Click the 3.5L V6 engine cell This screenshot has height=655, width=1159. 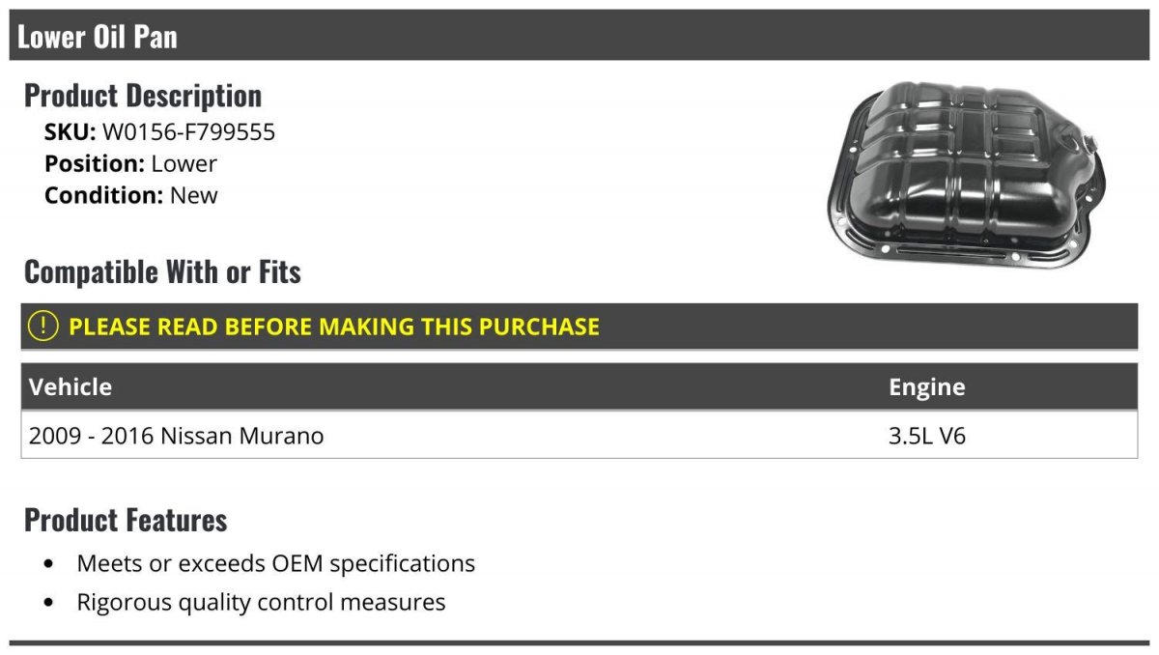tap(927, 436)
